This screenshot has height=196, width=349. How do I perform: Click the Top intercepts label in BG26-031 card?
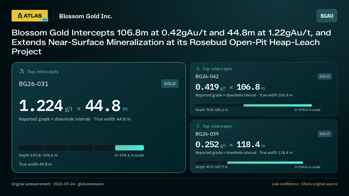pos(43,71)
